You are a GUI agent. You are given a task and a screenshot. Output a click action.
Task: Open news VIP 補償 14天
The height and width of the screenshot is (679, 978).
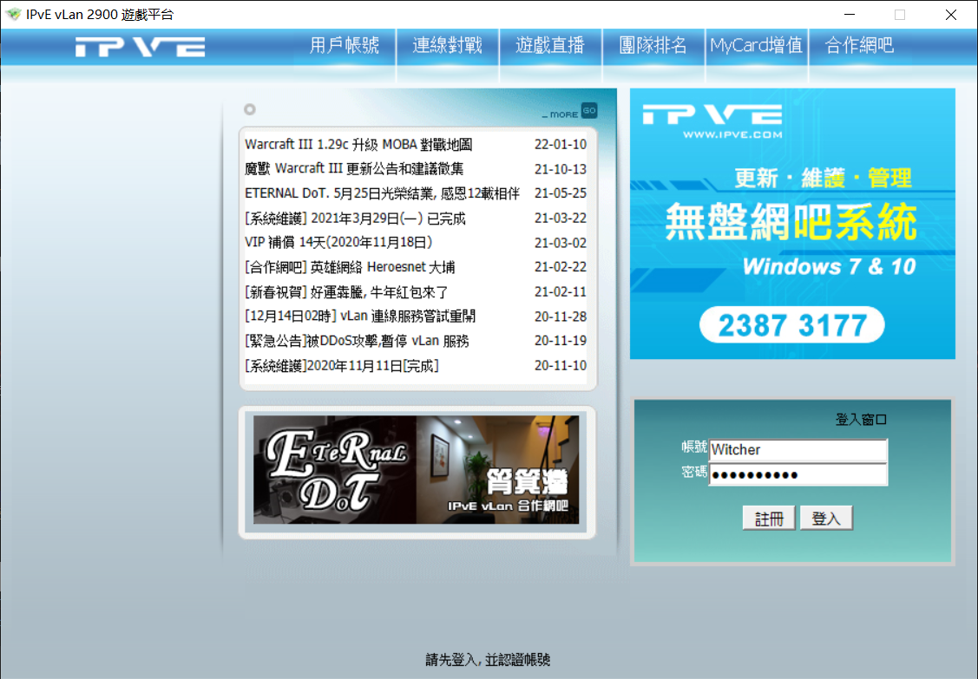(x=338, y=243)
